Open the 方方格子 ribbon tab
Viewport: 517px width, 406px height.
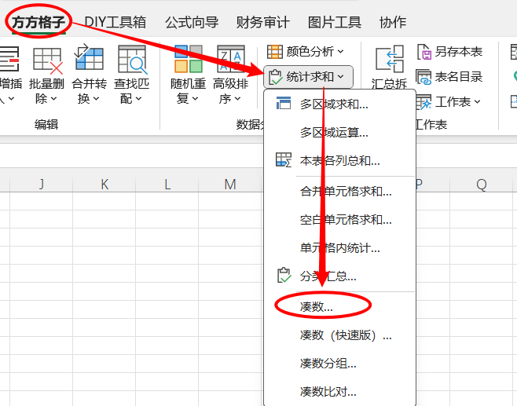pyautogui.click(x=38, y=22)
